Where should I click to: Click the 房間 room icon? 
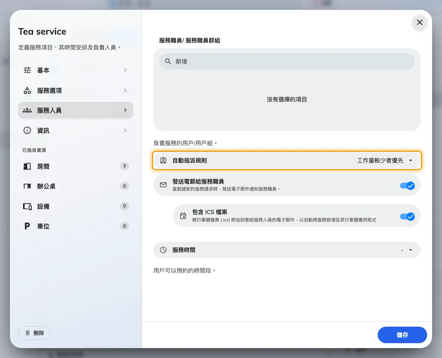[27, 166]
